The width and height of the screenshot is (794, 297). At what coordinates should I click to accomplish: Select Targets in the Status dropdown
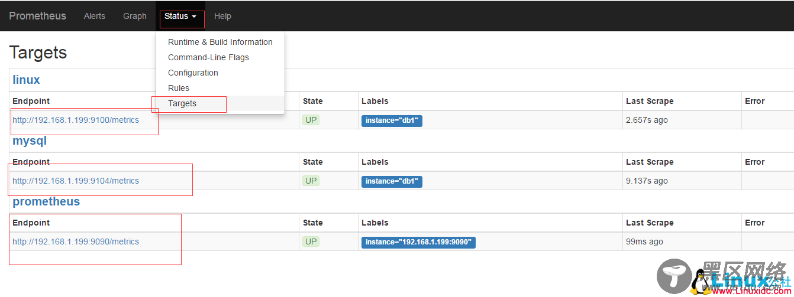[x=220, y=103]
